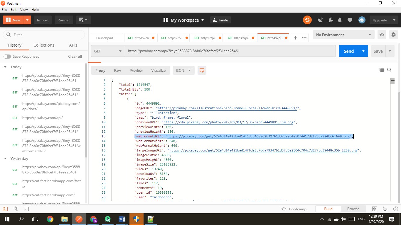This screenshot has width=401, height=225.
Task: Switch to the APIs sidebar tab
Action: [x=73, y=45]
